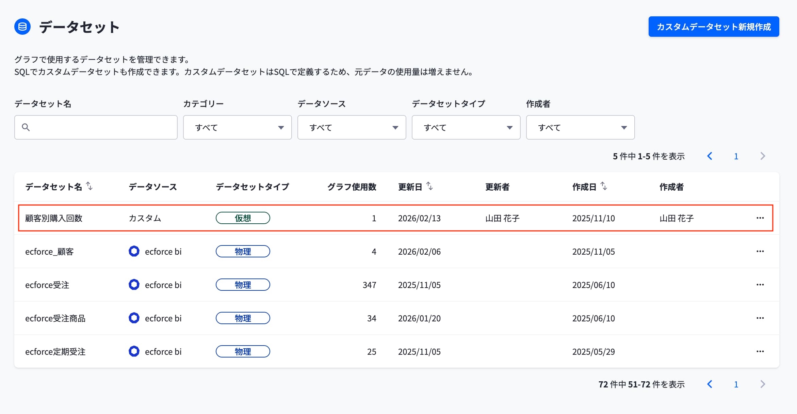Expand the 作成者 filter dropdown
This screenshot has height=414, width=797.
(580, 127)
